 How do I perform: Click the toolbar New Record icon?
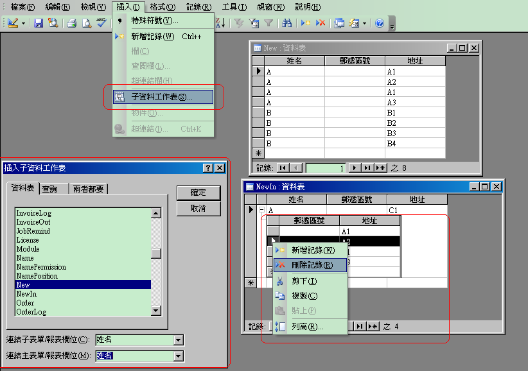tap(306, 23)
